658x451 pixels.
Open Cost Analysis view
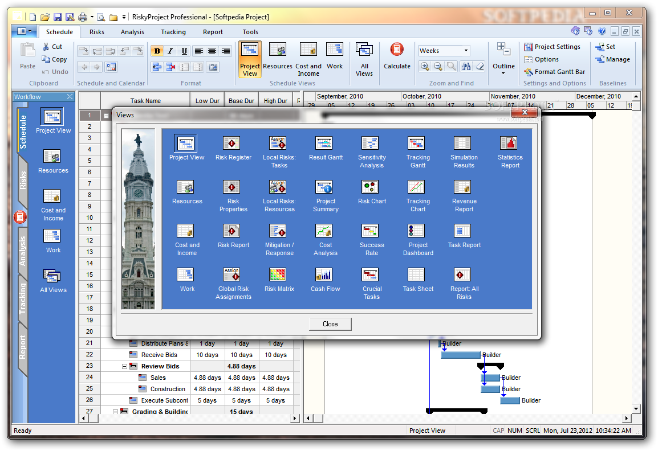[x=326, y=240]
